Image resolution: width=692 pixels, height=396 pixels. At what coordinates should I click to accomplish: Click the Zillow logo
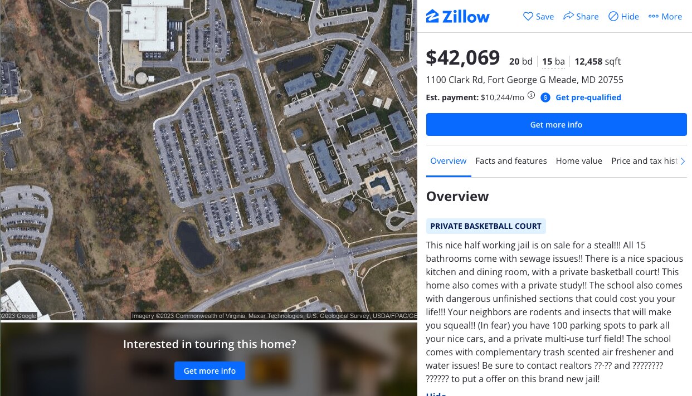coord(457,16)
